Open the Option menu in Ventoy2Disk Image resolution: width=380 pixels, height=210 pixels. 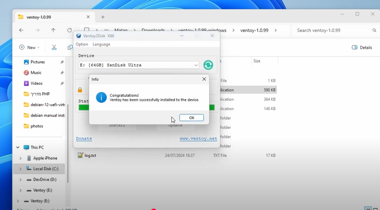[82, 44]
